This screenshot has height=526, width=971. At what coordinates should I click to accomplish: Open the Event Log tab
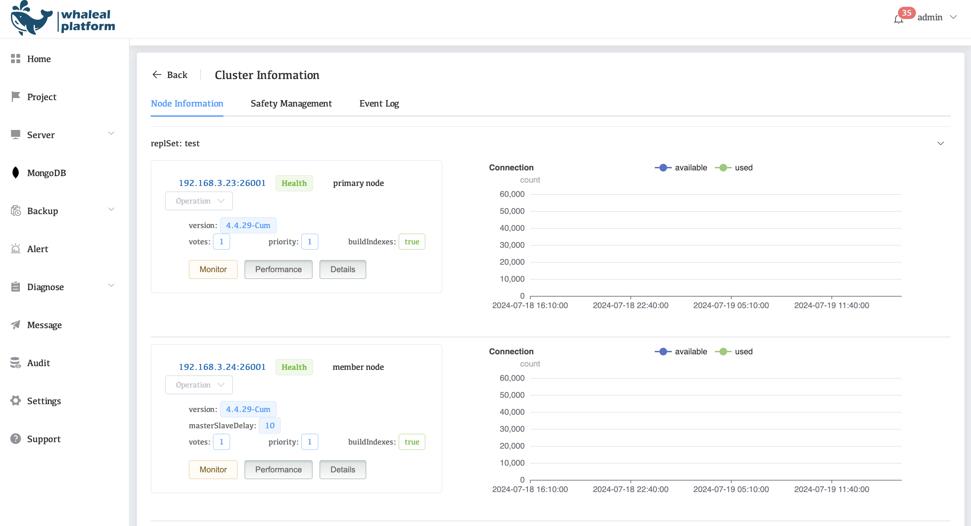click(x=379, y=104)
